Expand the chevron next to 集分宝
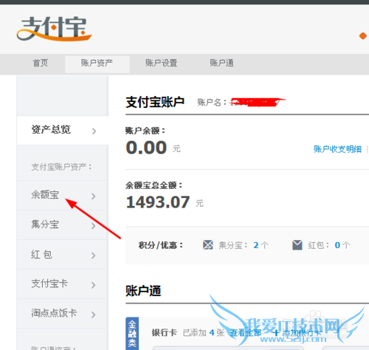This screenshot has height=350, width=369. [93, 226]
